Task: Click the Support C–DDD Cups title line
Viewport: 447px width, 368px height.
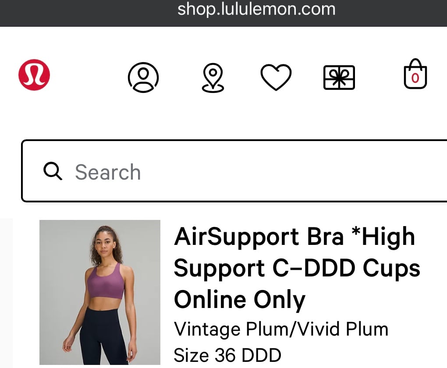Action: pos(297,268)
